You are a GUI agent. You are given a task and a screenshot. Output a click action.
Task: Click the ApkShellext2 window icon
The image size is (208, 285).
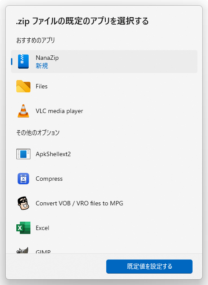tap(23, 154)
